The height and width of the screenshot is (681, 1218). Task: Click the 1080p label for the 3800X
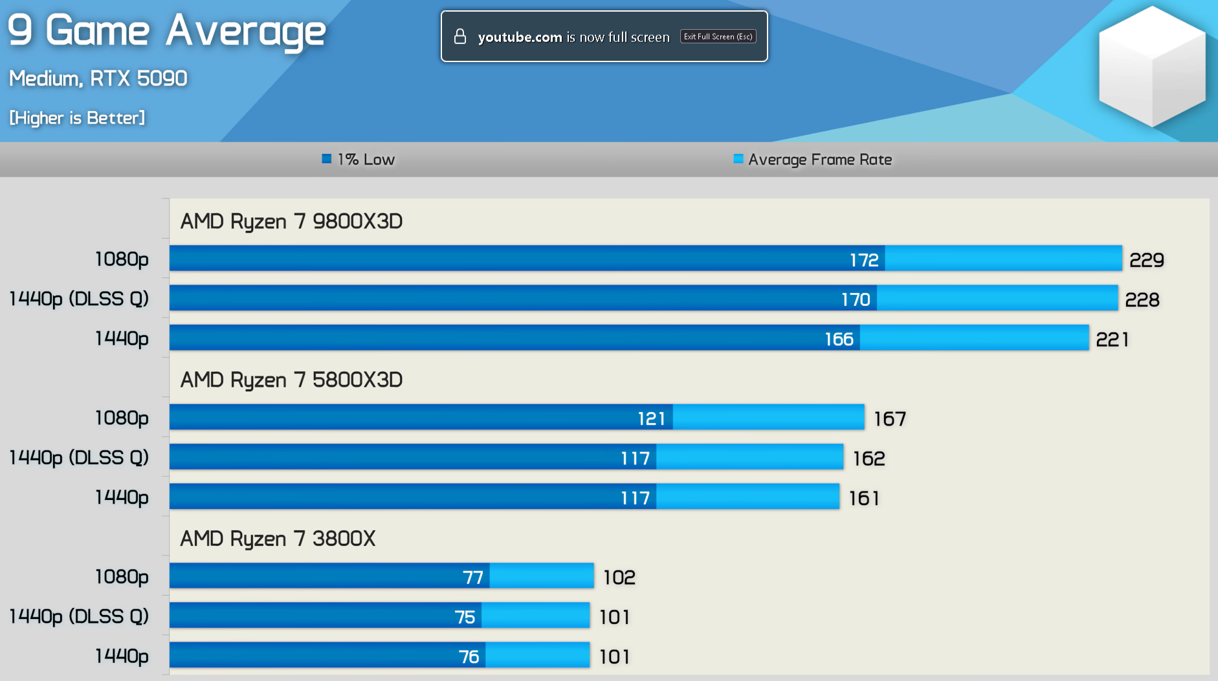(122, 577)
